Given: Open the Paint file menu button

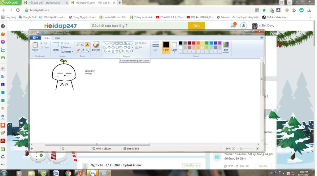Looking at the screenshot, I should pyautogui.click(x=35, y=38).
